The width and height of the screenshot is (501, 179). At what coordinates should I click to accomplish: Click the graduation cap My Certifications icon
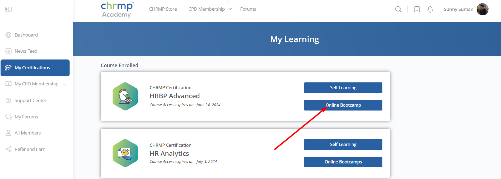pyautogui.click(x=8, y=68)
